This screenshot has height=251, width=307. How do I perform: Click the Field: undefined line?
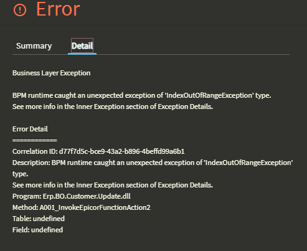(x=37, y=230)
